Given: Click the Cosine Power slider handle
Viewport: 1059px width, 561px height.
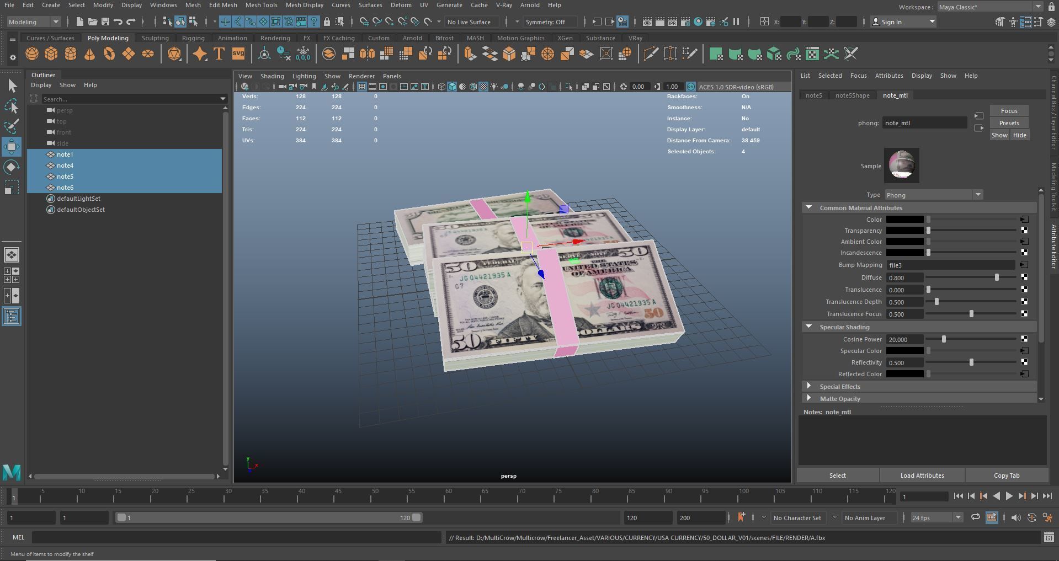Looking at the screenshot, I should pyautogui.click(x=944, y=339).
